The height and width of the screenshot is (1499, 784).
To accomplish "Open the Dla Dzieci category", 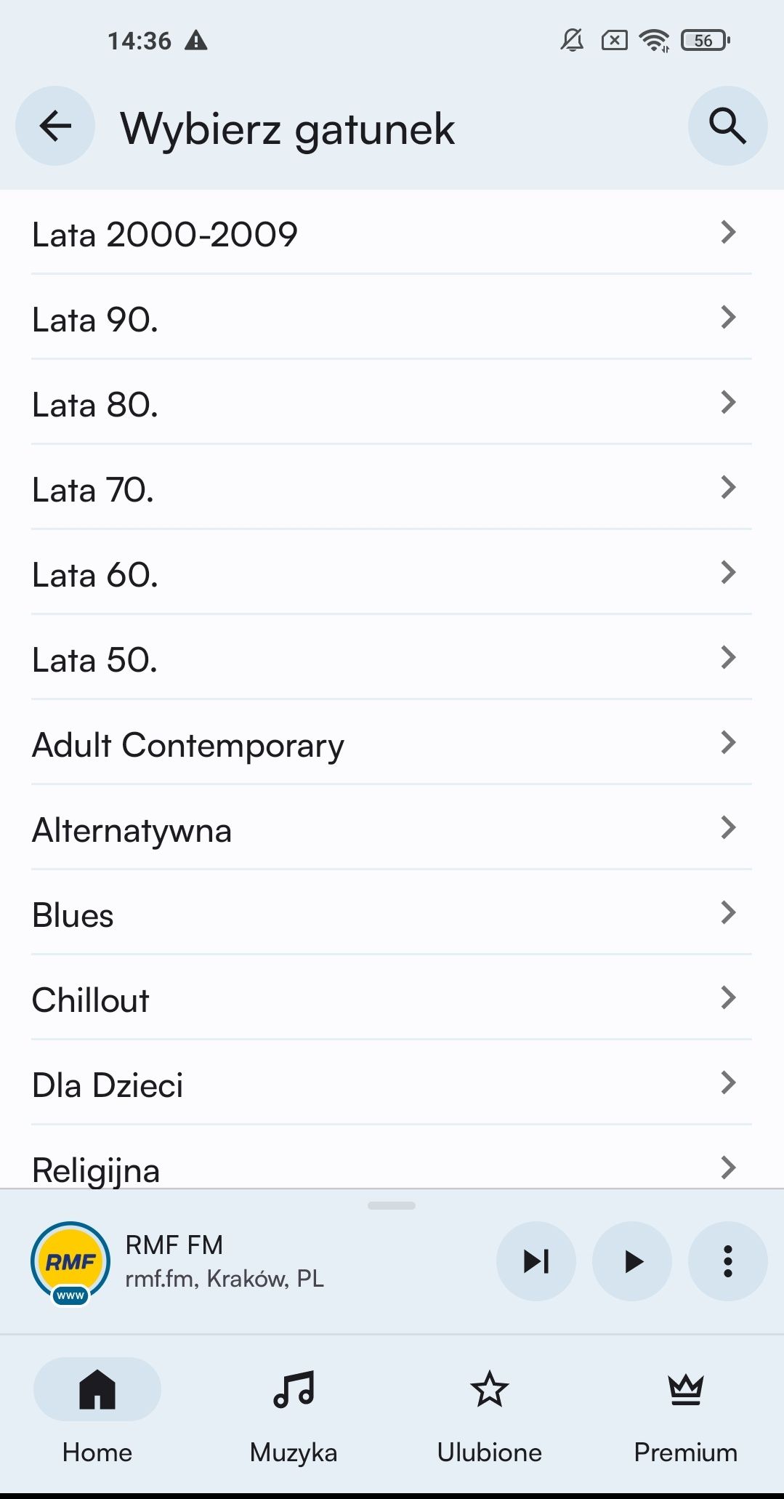I will pyautogui.click(x=392, y=1083).
